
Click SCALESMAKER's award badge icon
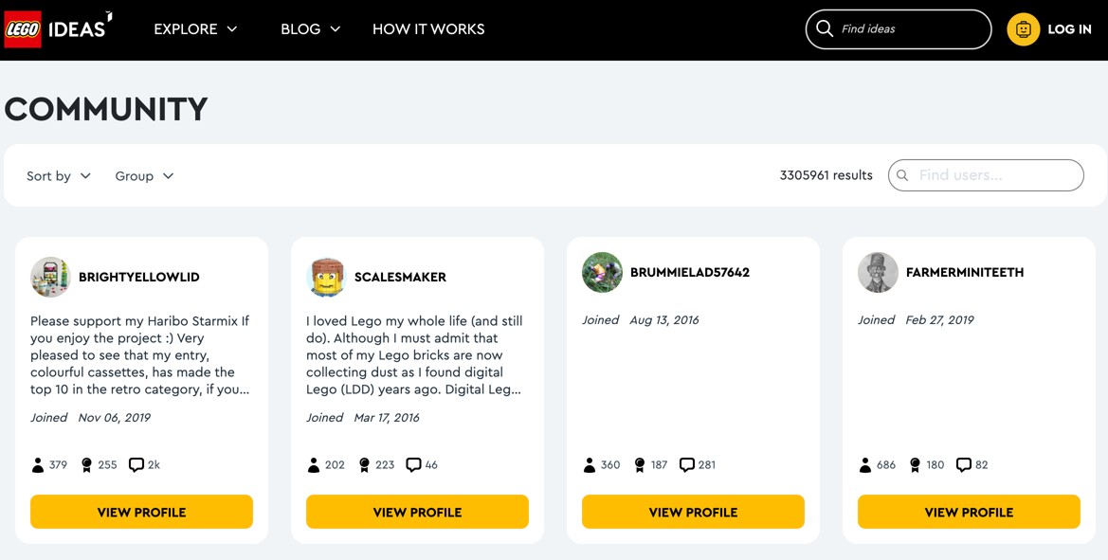click(364, 465)
